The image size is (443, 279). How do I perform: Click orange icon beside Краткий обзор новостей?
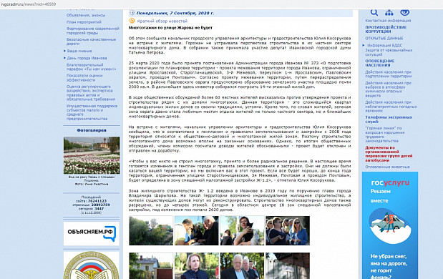(132, 21)
